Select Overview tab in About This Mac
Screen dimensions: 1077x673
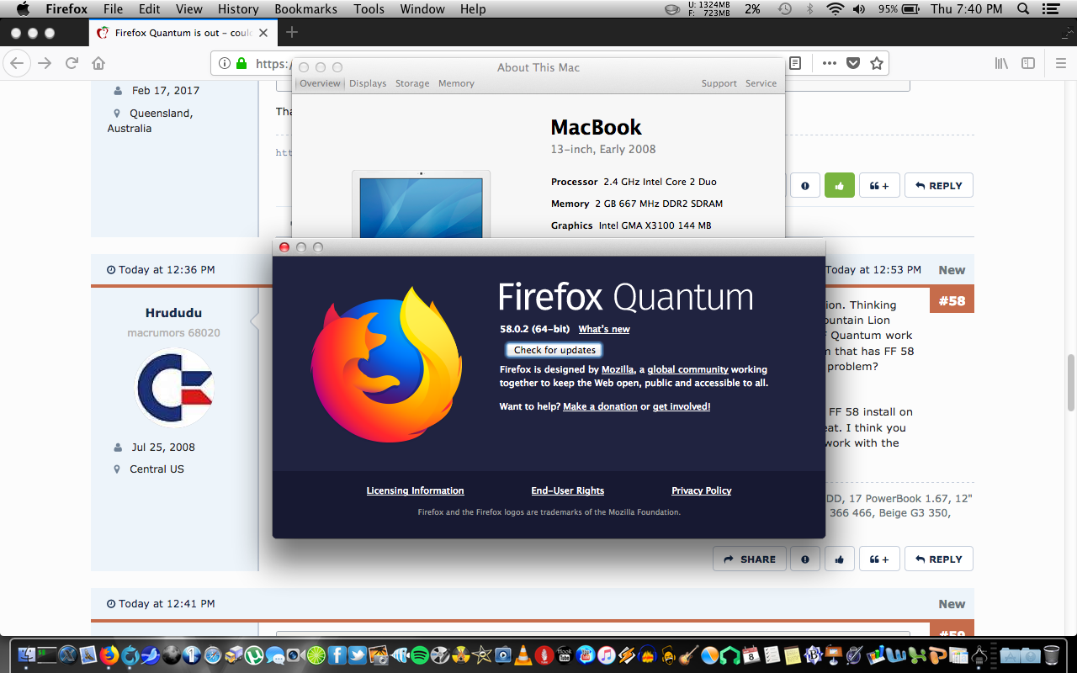pos(320,83)
